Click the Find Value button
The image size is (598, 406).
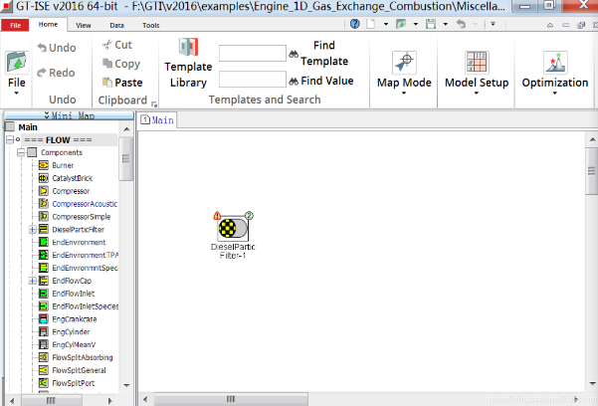(x=325, y=81)
